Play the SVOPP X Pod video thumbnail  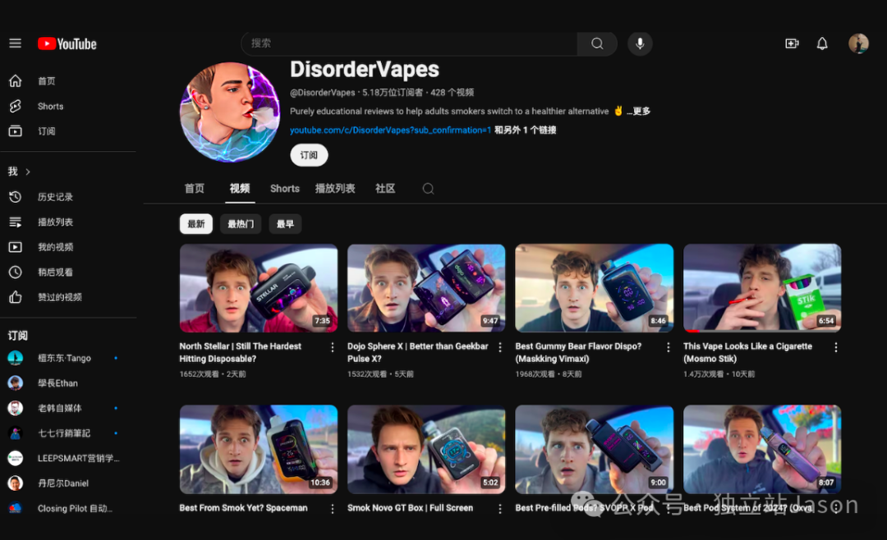[594, 450]
